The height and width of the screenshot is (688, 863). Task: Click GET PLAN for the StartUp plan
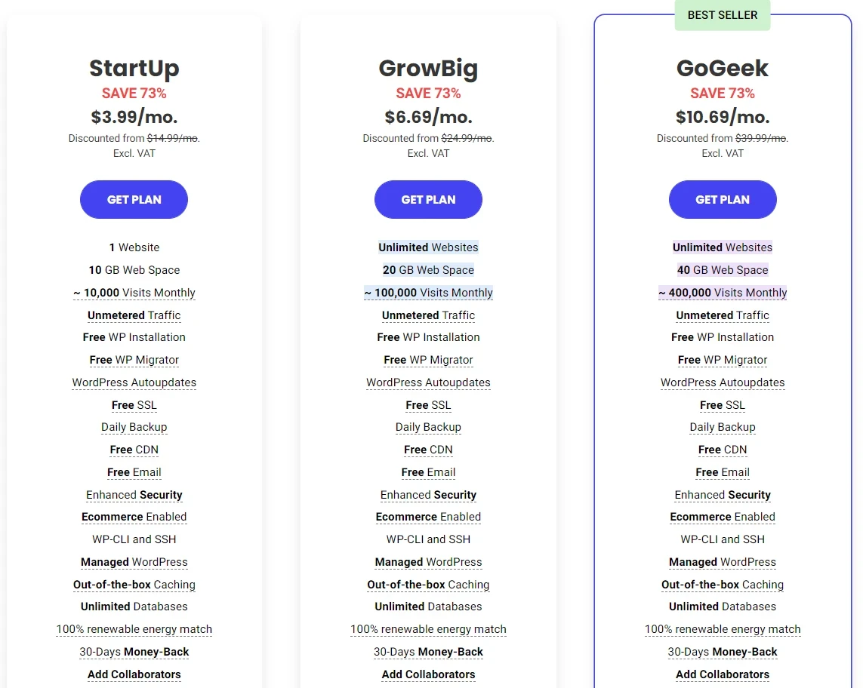[x=134, y=200]
